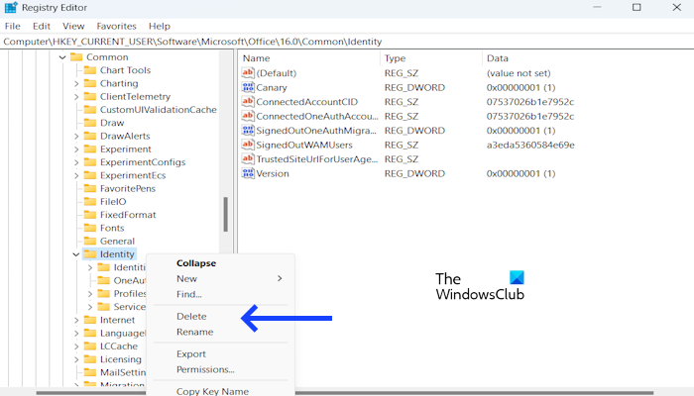Screen dimensions: 694x396
Task: Choose Rename in the context menu
Action: 194,332
